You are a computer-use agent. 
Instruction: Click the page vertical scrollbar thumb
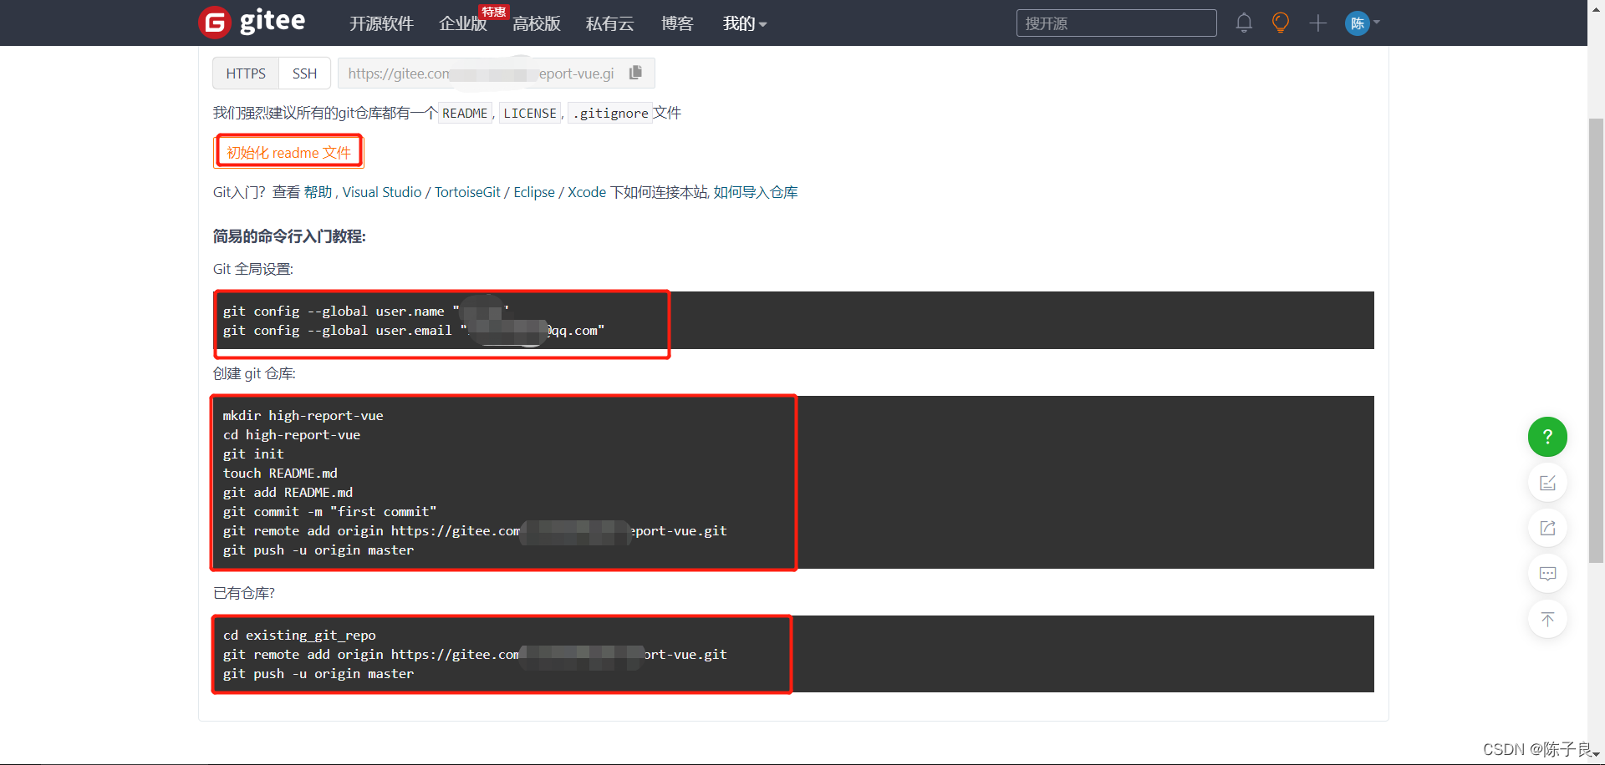point(1596,341)
